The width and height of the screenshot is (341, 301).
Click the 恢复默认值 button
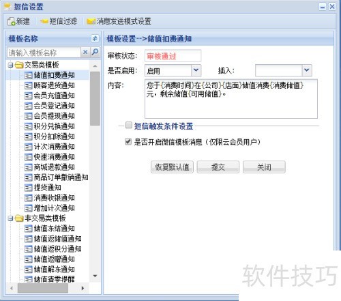click(172, 167)
